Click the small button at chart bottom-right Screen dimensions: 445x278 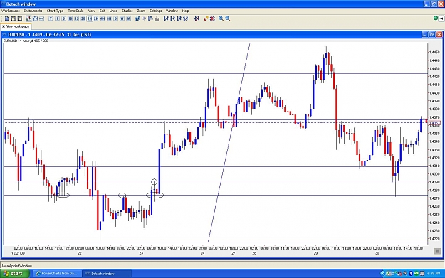pos(437,251)
